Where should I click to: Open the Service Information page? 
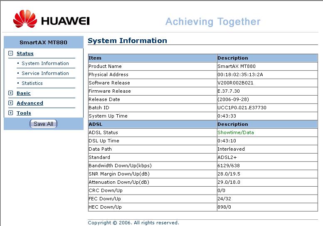click(45, 73)
